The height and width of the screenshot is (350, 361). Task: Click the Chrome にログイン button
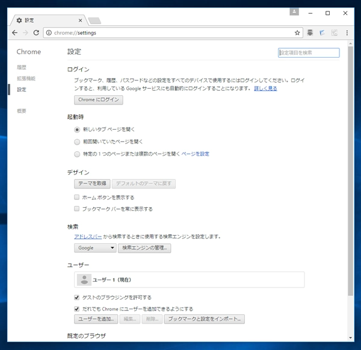coord(99,100)
